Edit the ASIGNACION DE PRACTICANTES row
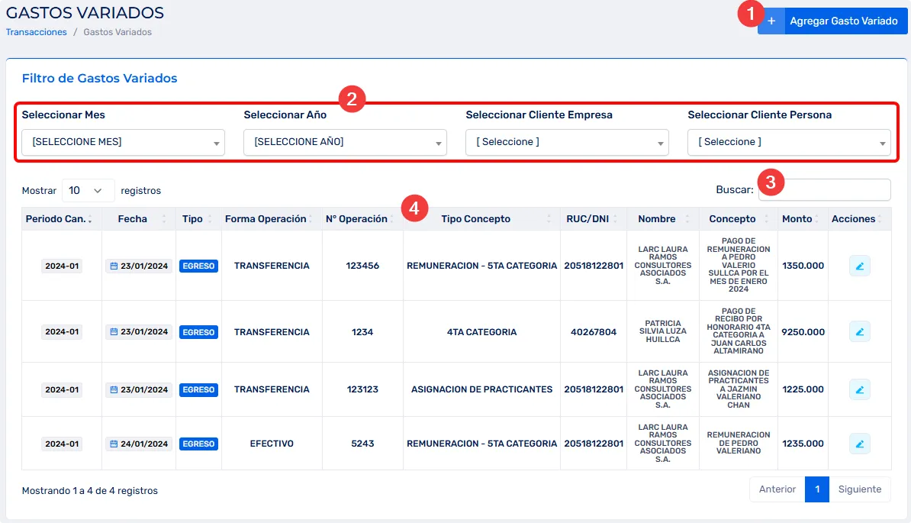 [859, 389]
